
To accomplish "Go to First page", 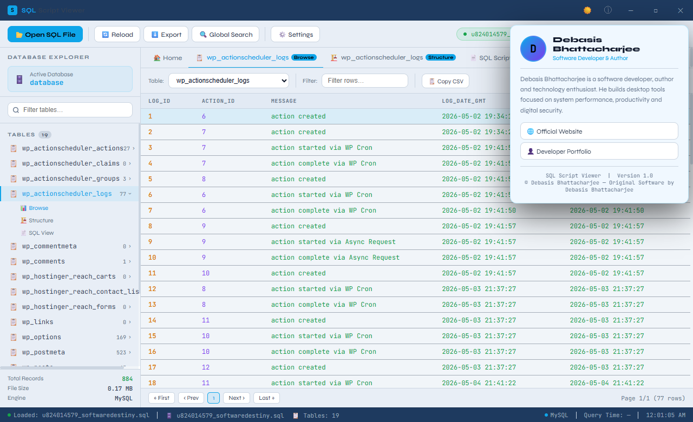I will 162,398.
